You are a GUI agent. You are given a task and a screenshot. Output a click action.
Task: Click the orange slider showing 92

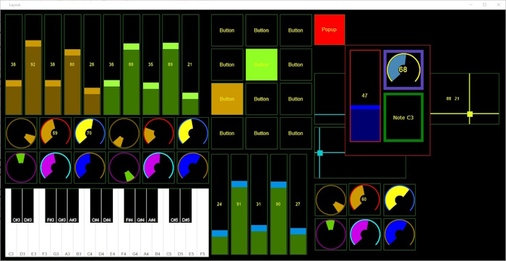click(33, 64)
